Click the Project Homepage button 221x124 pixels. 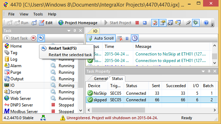pyautogui.click(x=78, y=23)
